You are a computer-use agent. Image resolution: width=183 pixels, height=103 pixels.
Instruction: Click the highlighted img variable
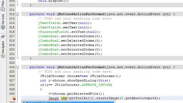click(64, 98)
